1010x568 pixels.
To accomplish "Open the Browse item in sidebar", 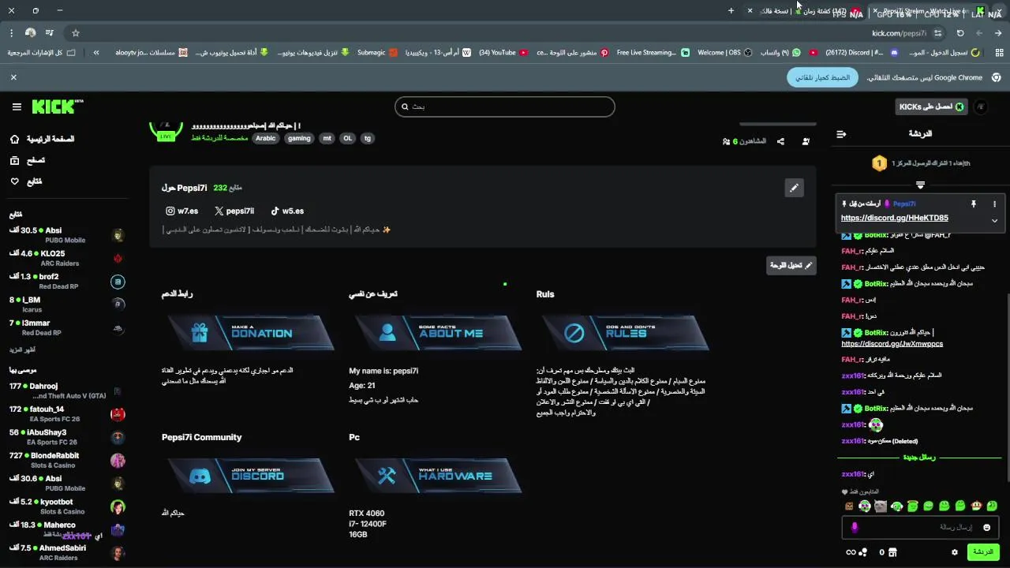I will (x=28, y=160).
